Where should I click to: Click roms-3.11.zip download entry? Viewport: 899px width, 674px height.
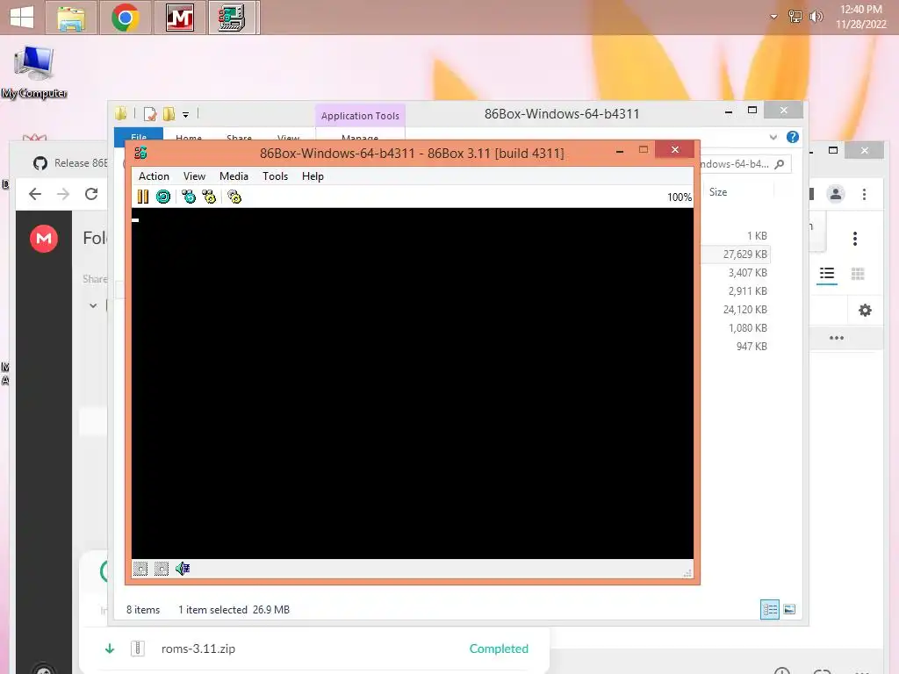(198, 649)
